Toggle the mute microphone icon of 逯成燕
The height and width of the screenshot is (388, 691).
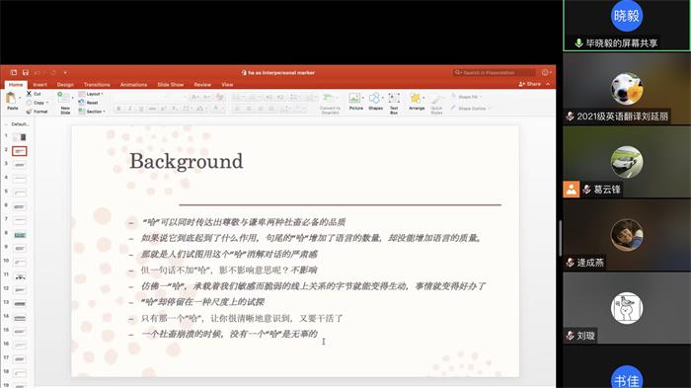pos(570,263)
